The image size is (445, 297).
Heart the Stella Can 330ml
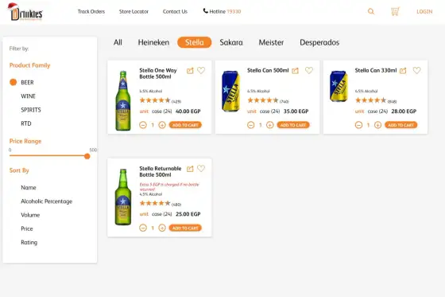[x=416, y=70]
